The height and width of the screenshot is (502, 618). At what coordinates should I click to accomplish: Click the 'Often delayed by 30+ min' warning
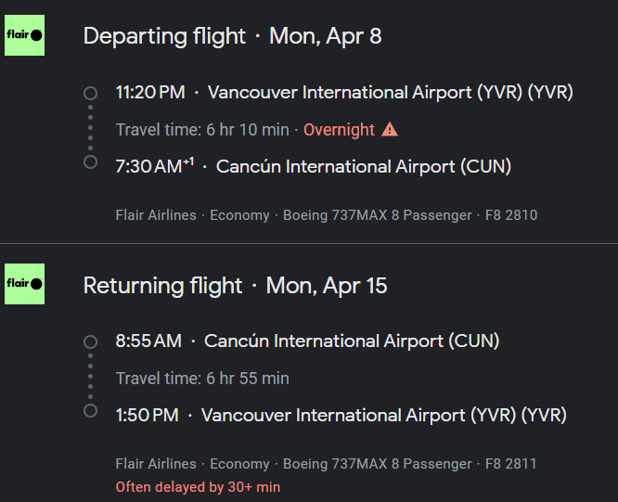point(198,487)
